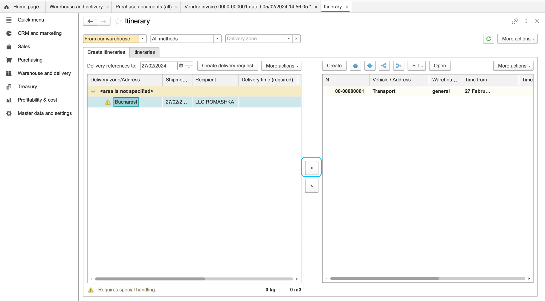Switch to the Itineraries tab
The height and width of the screenshot is (301, 545).
(x=144, y=52)
